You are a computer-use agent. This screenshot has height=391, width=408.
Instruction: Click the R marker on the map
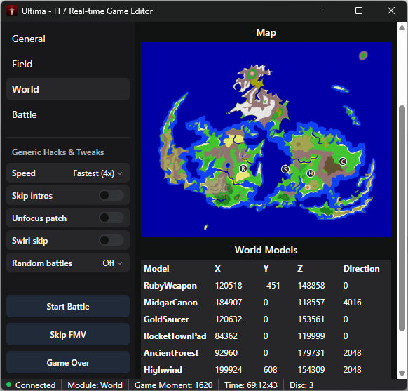tap(243, 168)
